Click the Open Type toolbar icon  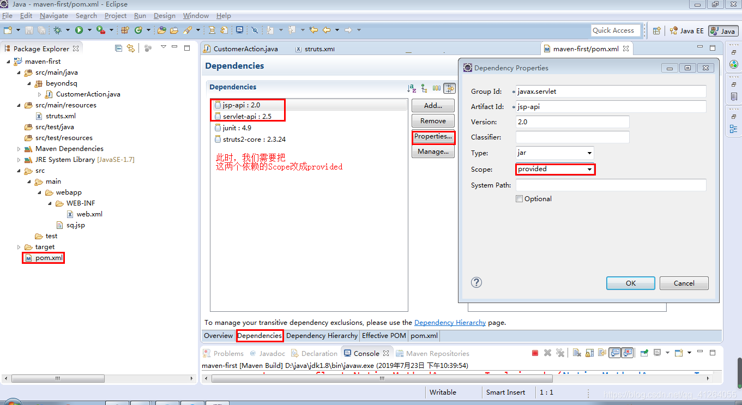point(162,30)
